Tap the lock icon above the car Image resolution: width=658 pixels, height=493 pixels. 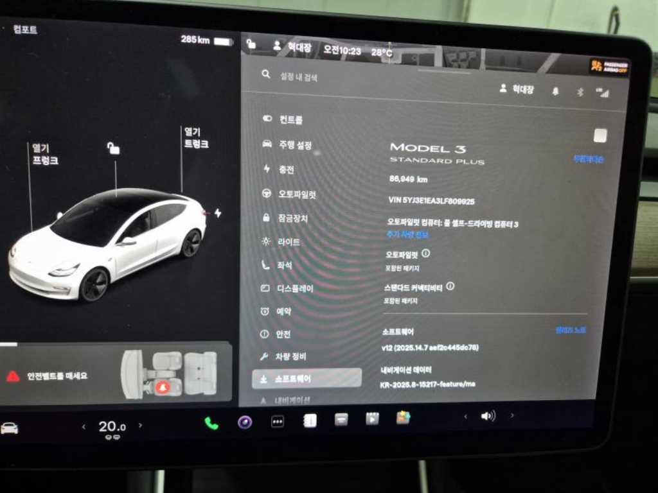113,148
